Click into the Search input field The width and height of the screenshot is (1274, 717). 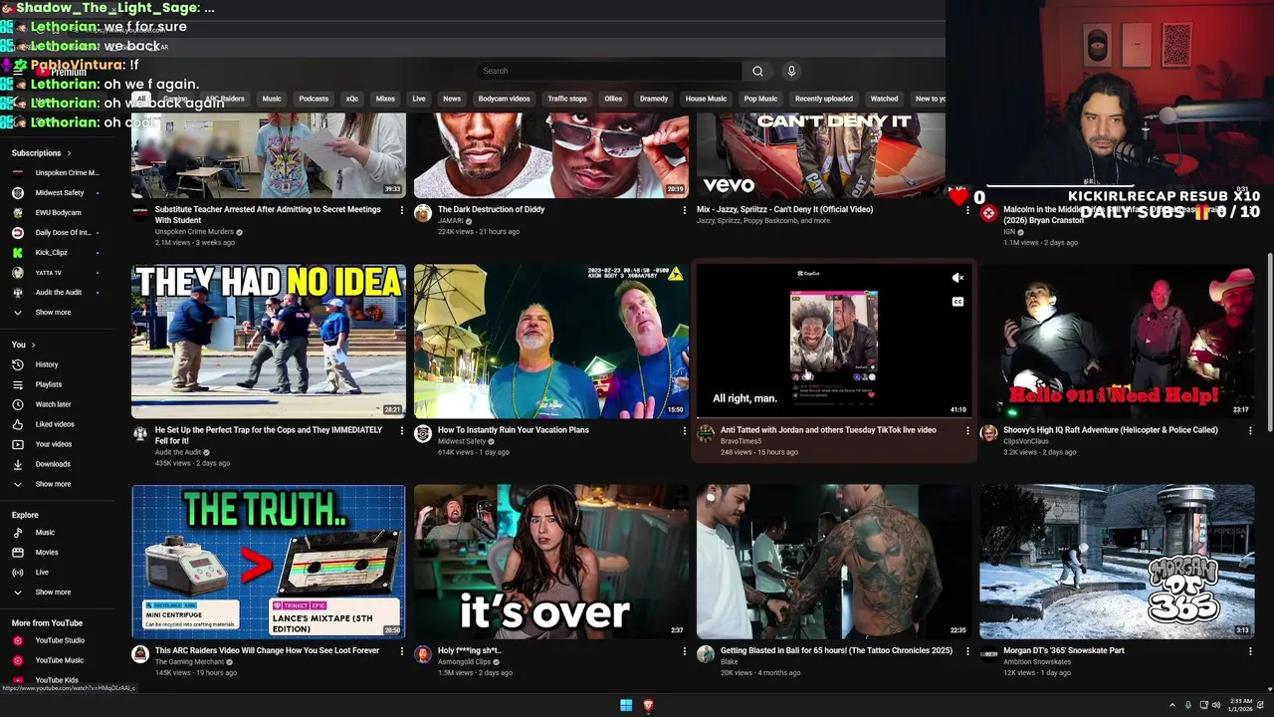(x=609, y=71)
